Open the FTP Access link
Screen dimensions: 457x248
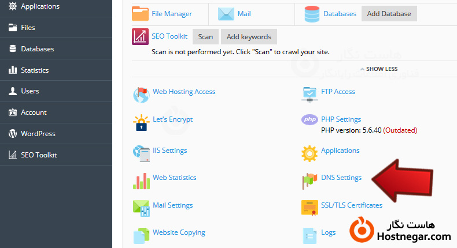coord(338,92)
